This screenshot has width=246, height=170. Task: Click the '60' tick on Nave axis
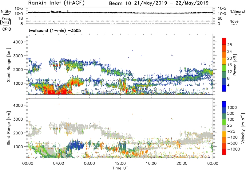point(220,18)
